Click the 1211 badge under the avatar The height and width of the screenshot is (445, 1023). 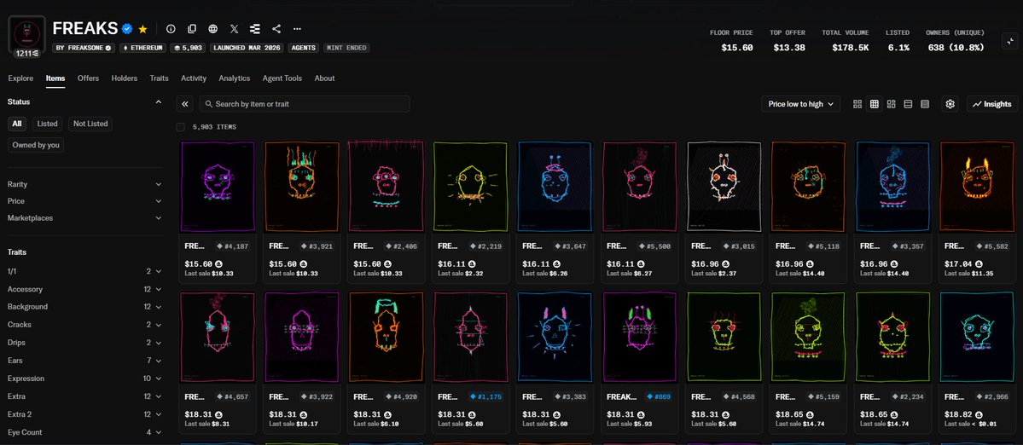point(26,54)
